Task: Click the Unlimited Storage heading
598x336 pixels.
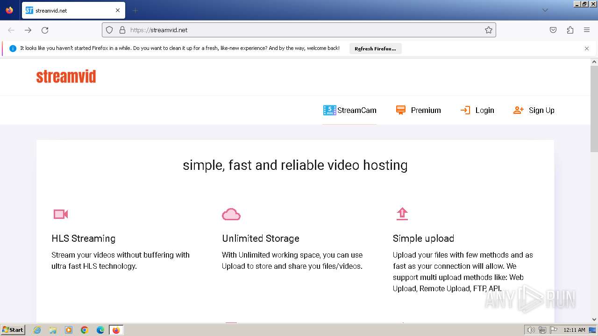Action: tap(261, 238)
